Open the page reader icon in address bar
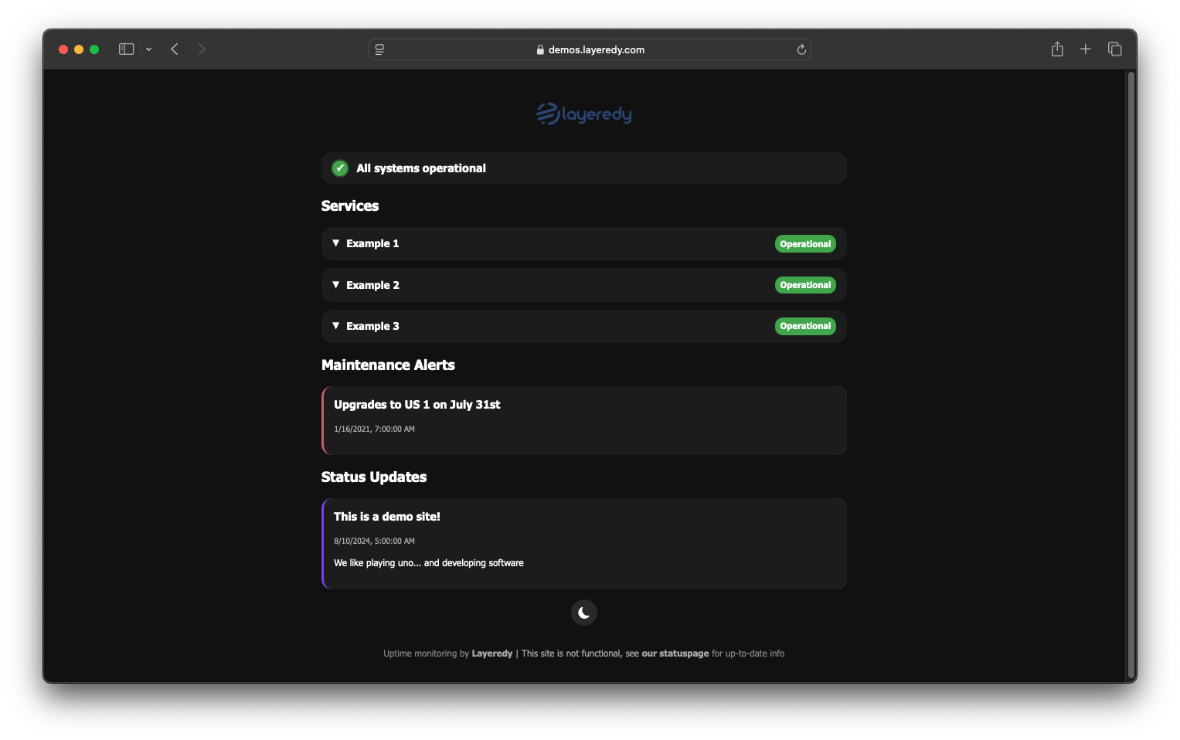1180x740 pixels. (x=379, y=49)
